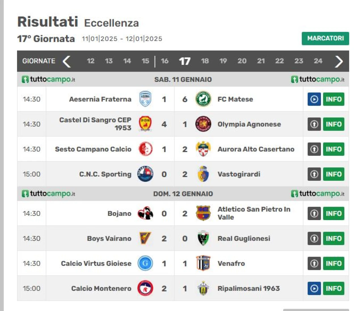
Task: Click the FC Matese team crest
Action: click(203, 99)
